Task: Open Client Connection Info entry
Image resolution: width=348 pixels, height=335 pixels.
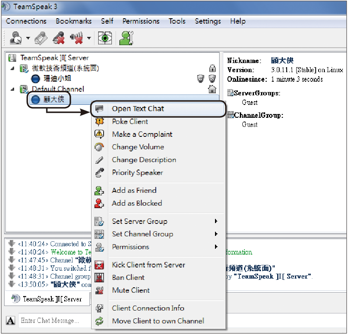Action: click(x=158, y=308)
